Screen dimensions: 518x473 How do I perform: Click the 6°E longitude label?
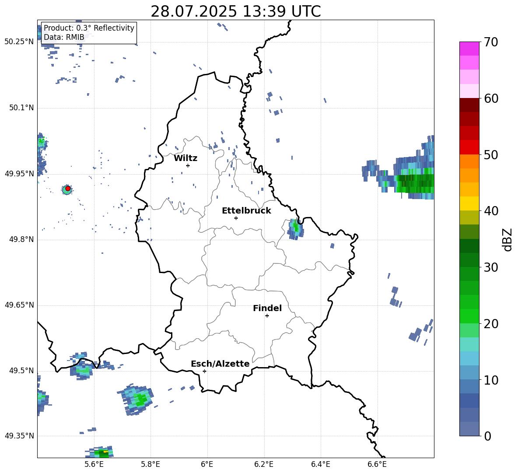(x=207, y=464)
